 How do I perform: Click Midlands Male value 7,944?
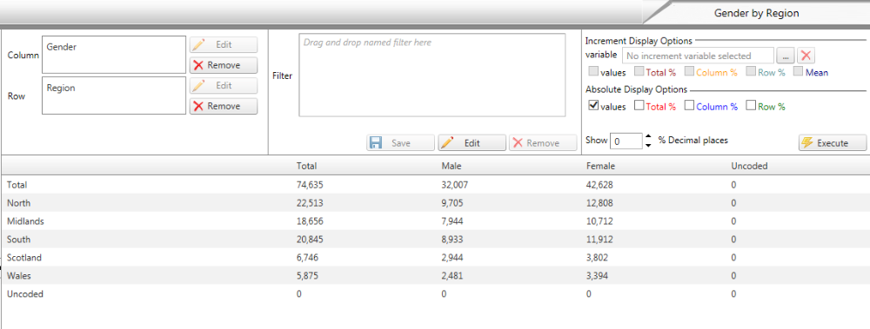(x=452, y=221)
